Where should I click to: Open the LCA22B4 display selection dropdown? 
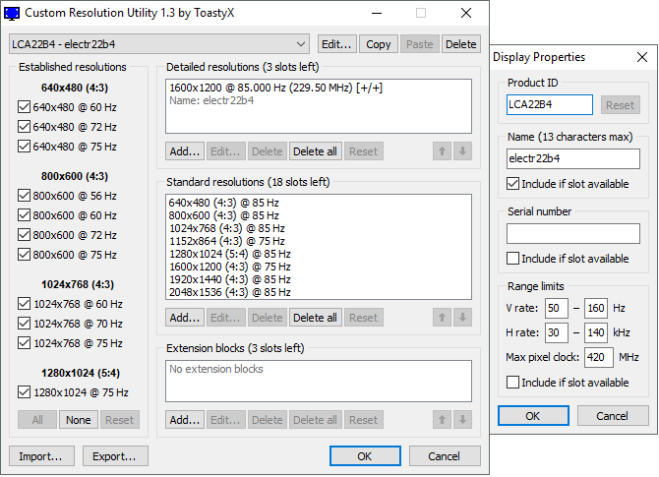coord(302,44)
